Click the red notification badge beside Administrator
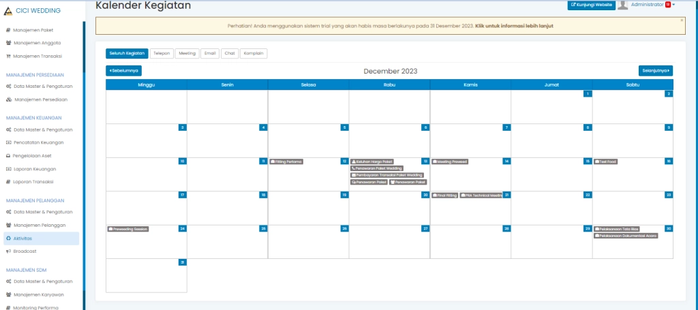 (668, 5)
